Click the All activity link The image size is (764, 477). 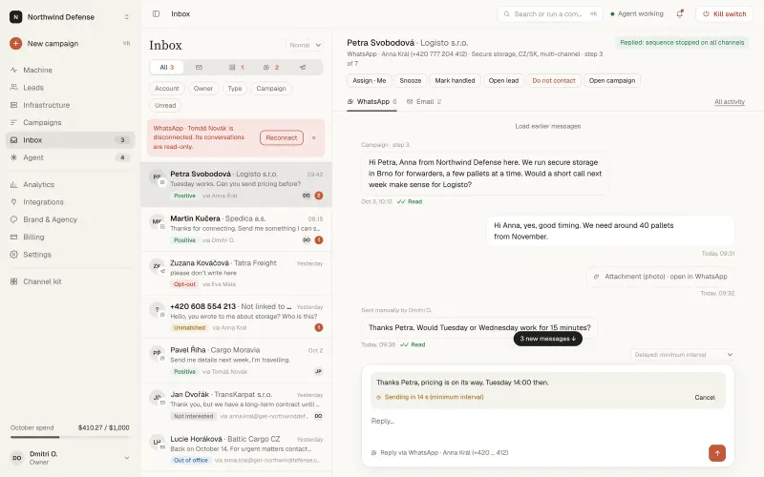(730, 102)
